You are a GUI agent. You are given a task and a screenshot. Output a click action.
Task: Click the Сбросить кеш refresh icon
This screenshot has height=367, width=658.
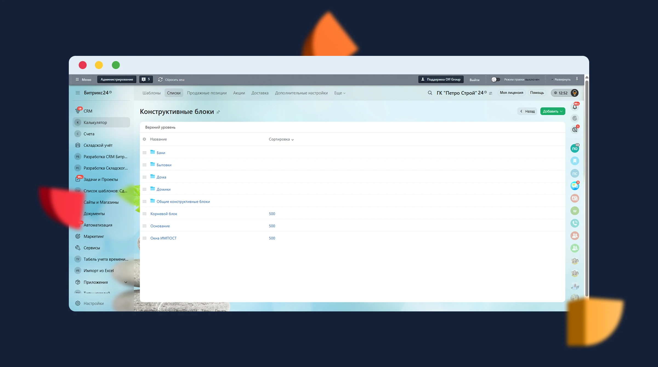[x=160, y=79]
